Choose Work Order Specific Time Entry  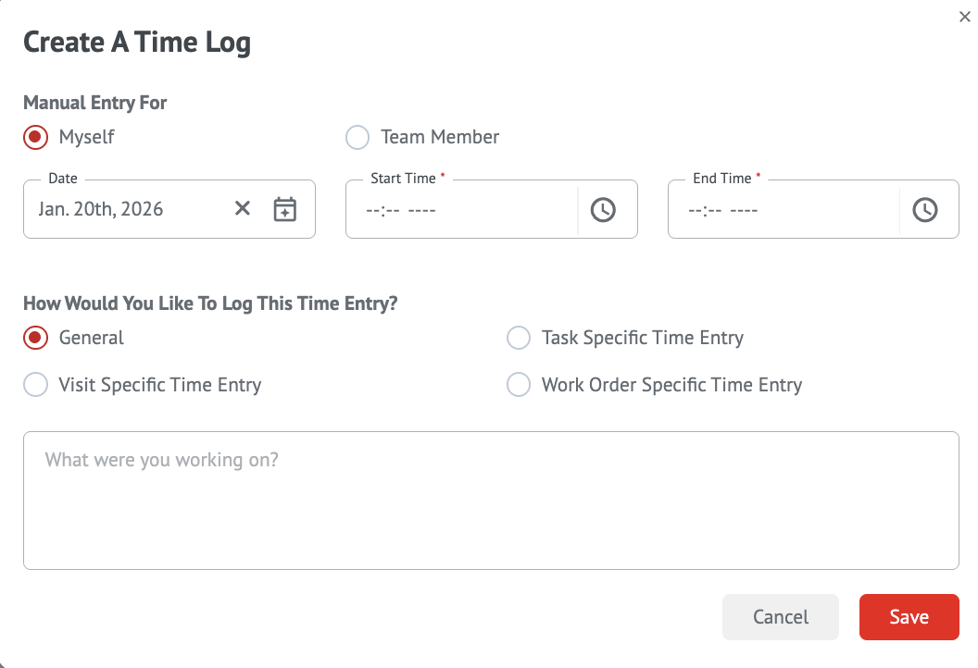[x=519, y=385]
